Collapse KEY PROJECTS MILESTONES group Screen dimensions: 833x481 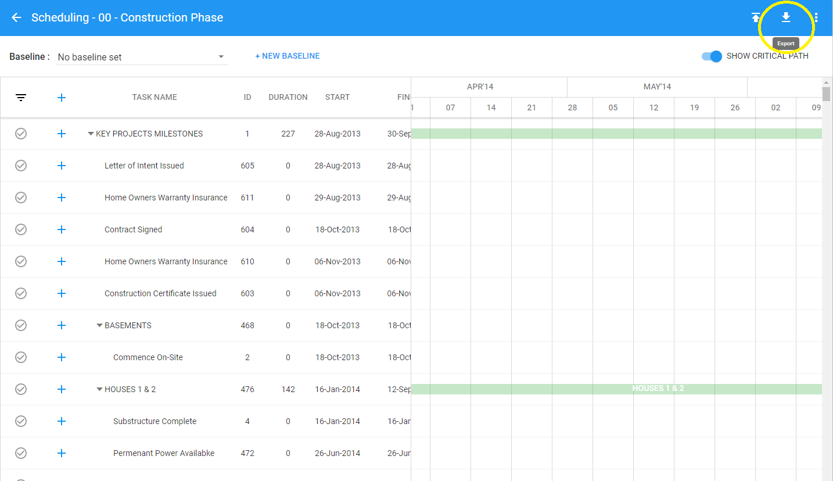pyautogui.click(x=91, y=134)
